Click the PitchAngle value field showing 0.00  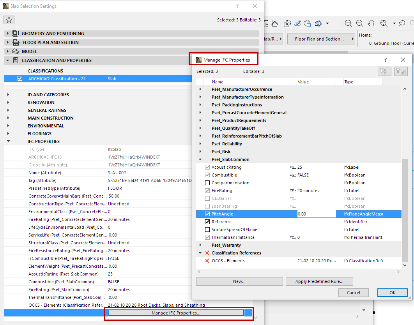(x=317, y=214)
